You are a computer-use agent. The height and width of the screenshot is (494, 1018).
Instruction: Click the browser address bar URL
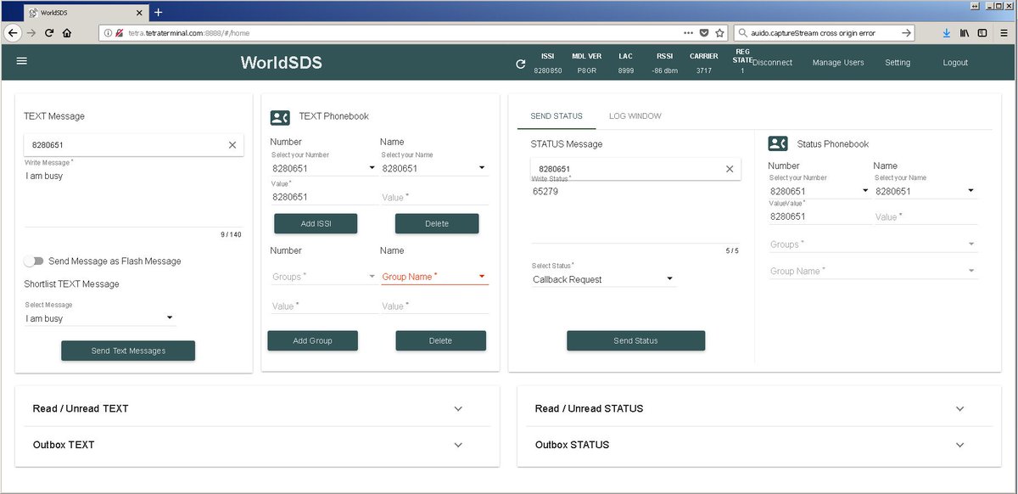click(188, 32)
